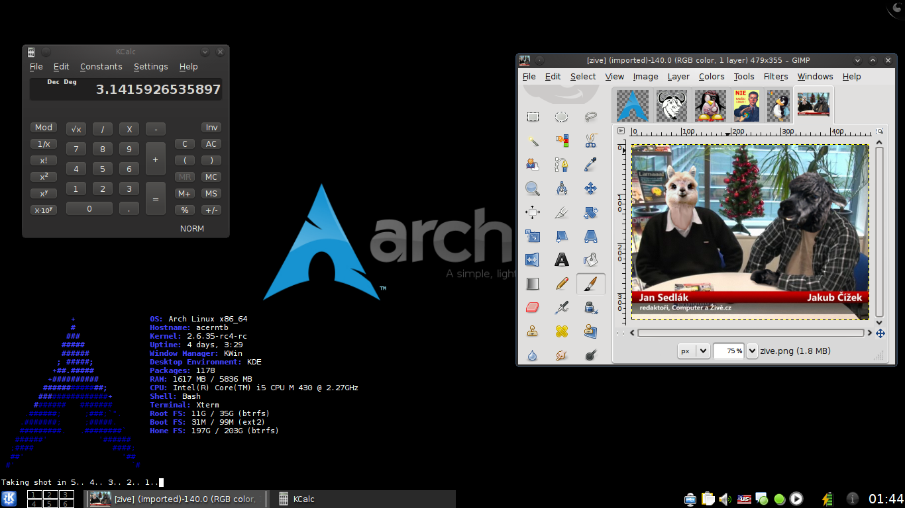
Task: Select the Foreground Select tool
Action: (x=533, y=165)
